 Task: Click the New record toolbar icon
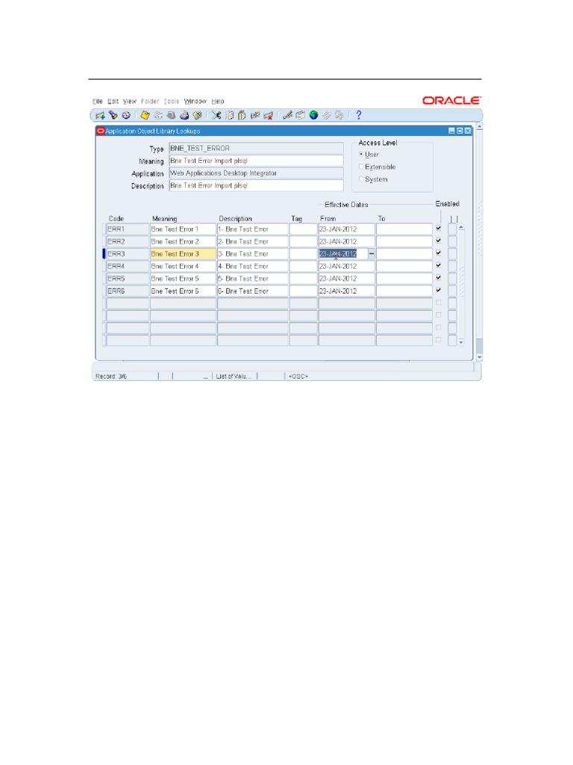coord(101,116)
